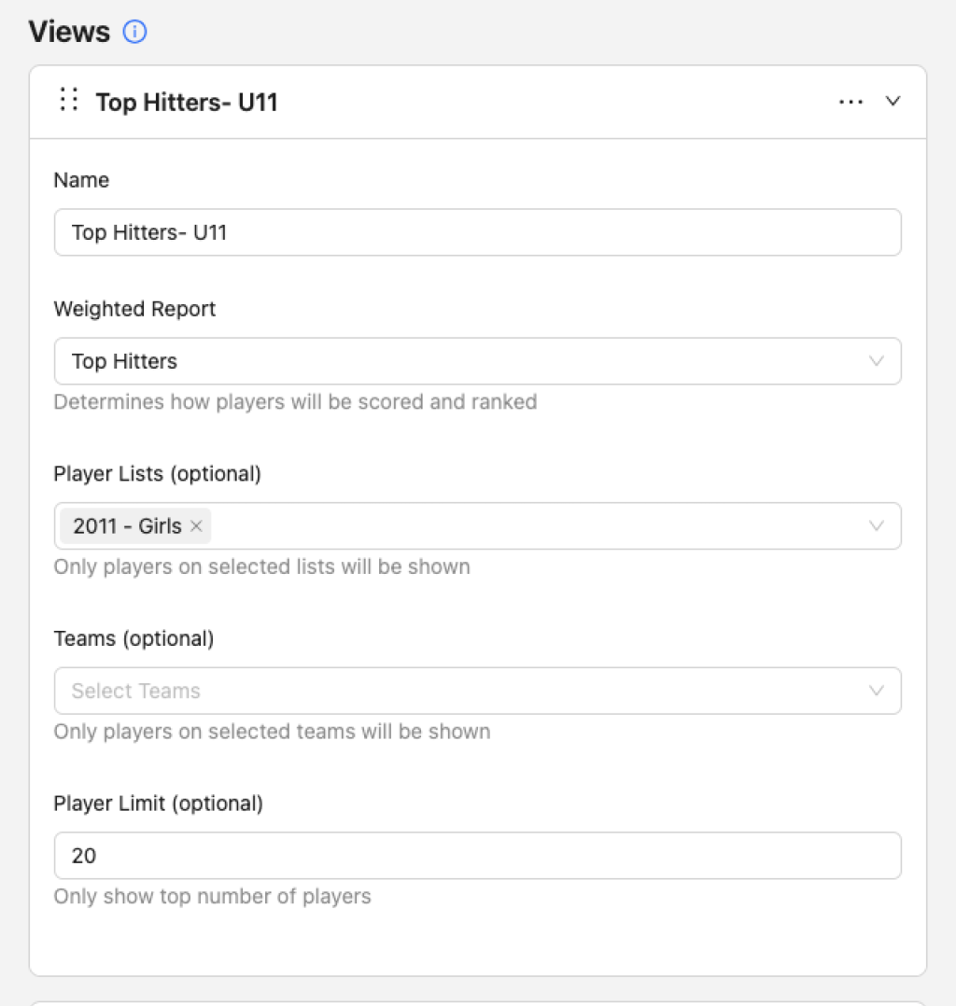
Task: Click the Weighted Report chevron arrow
Action: 876,361
